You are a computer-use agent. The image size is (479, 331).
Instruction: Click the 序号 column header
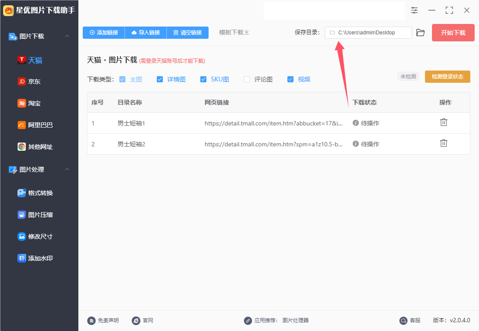pyautogui.click(x=98, y=102)
